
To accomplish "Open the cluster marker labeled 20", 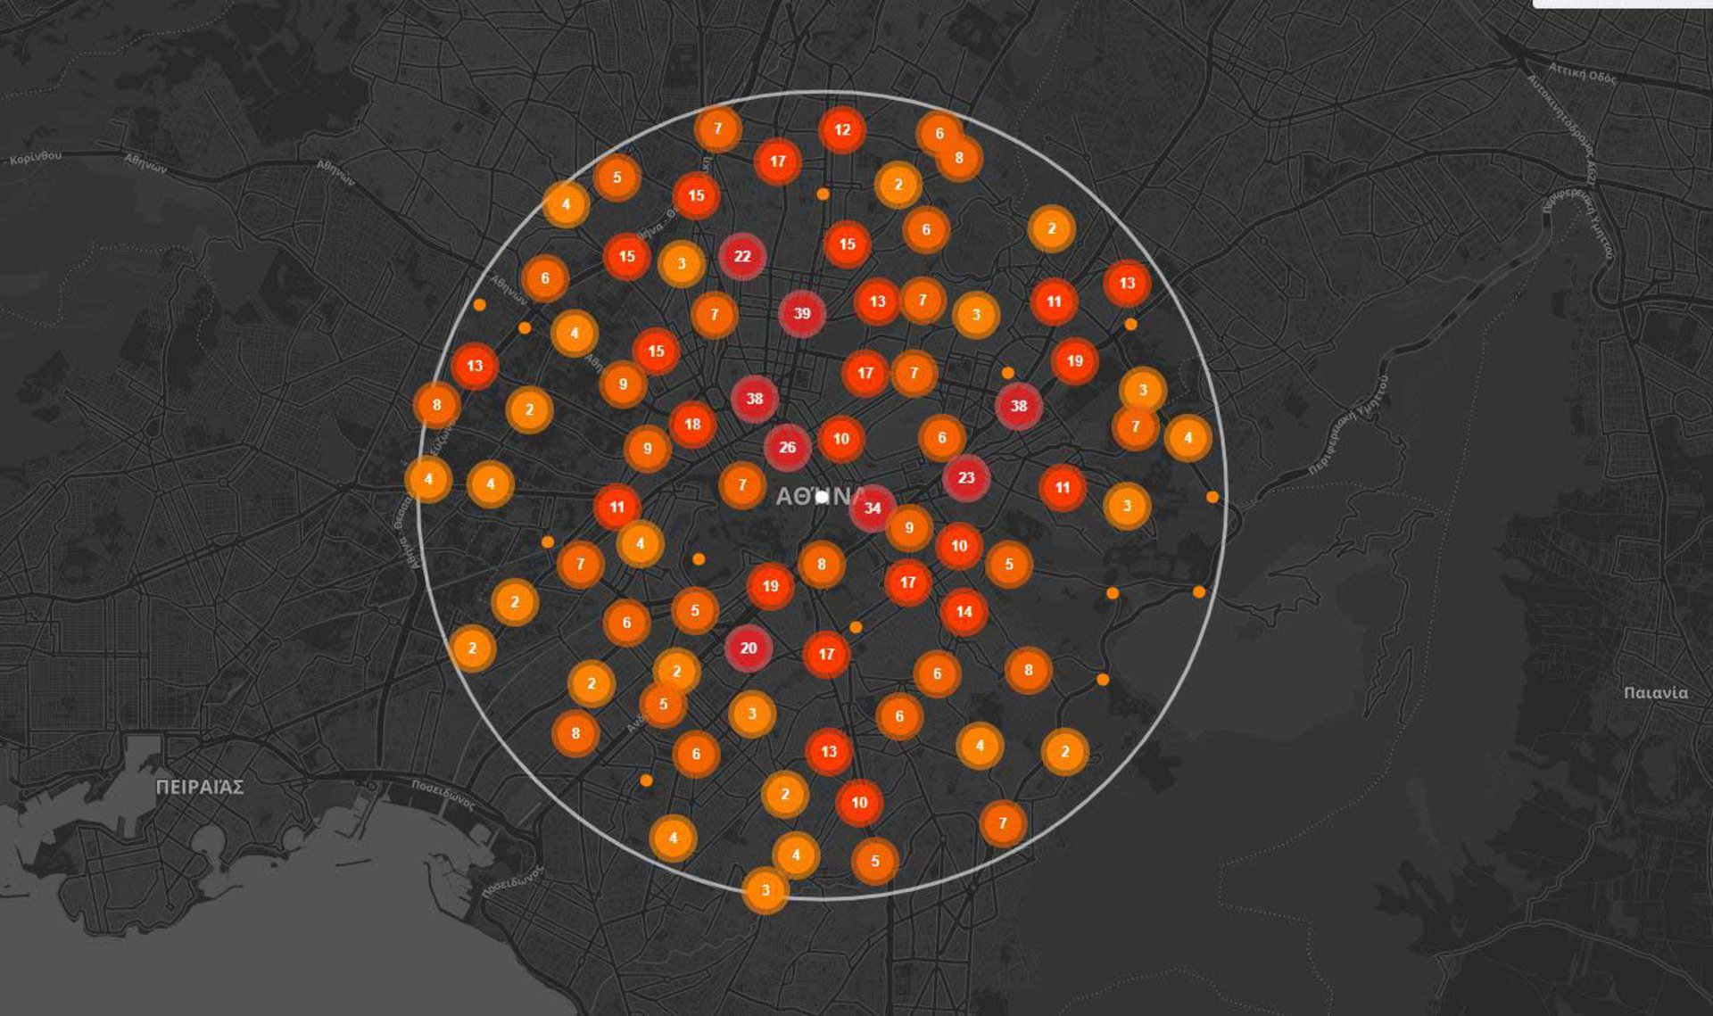I will pyautogui.click(x=749, y=648).
